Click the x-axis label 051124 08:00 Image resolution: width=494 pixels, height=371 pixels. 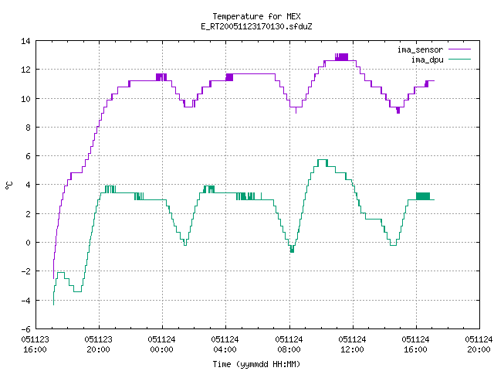click(289, 345)
